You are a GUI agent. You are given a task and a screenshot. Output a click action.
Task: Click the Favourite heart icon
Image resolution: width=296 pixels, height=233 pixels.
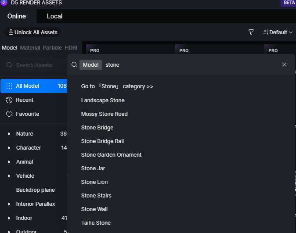[x=9, y=114]
